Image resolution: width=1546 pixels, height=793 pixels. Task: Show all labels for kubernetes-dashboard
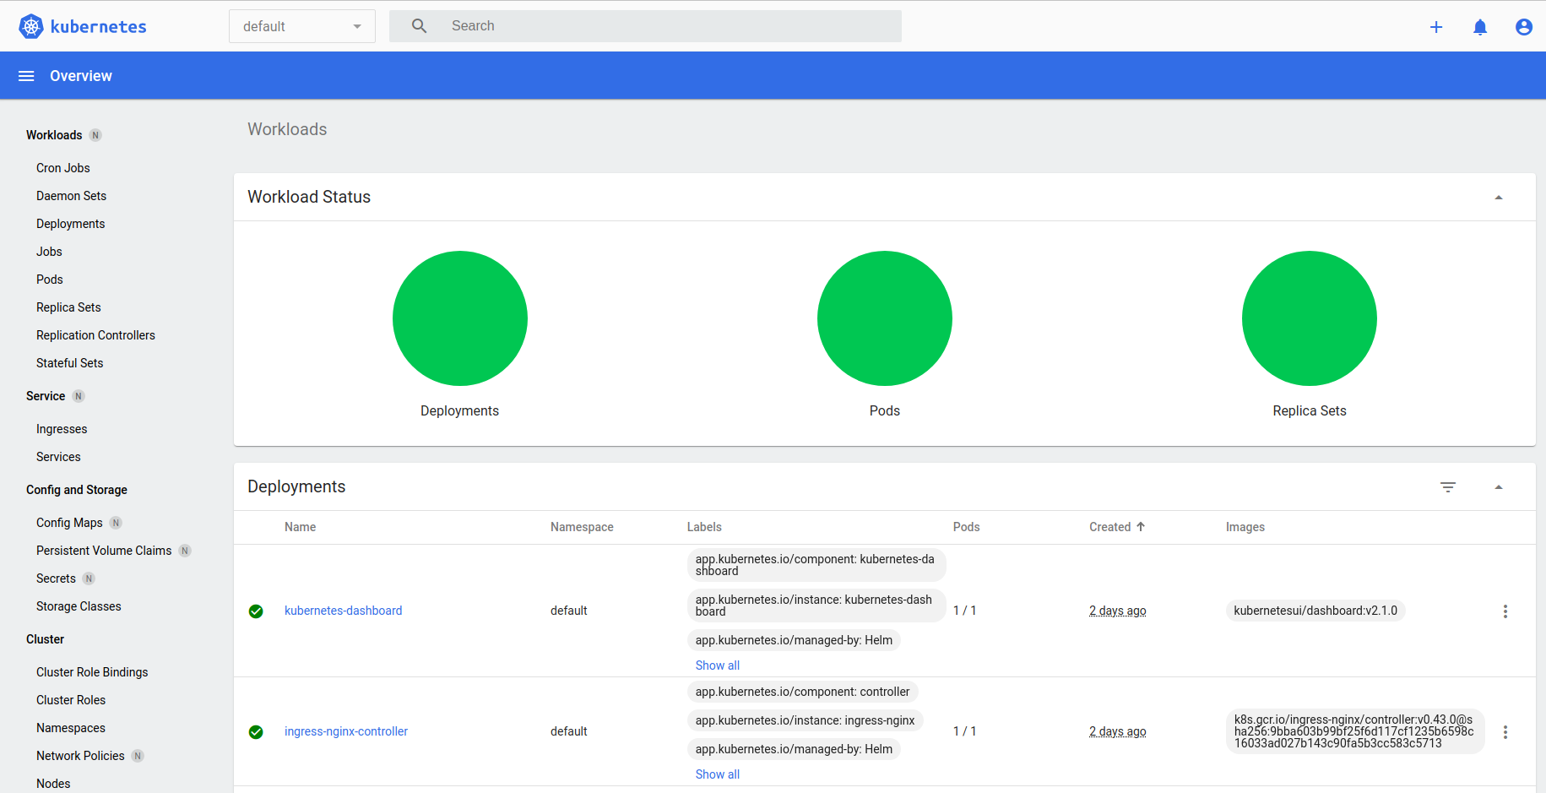pos(718,665)
